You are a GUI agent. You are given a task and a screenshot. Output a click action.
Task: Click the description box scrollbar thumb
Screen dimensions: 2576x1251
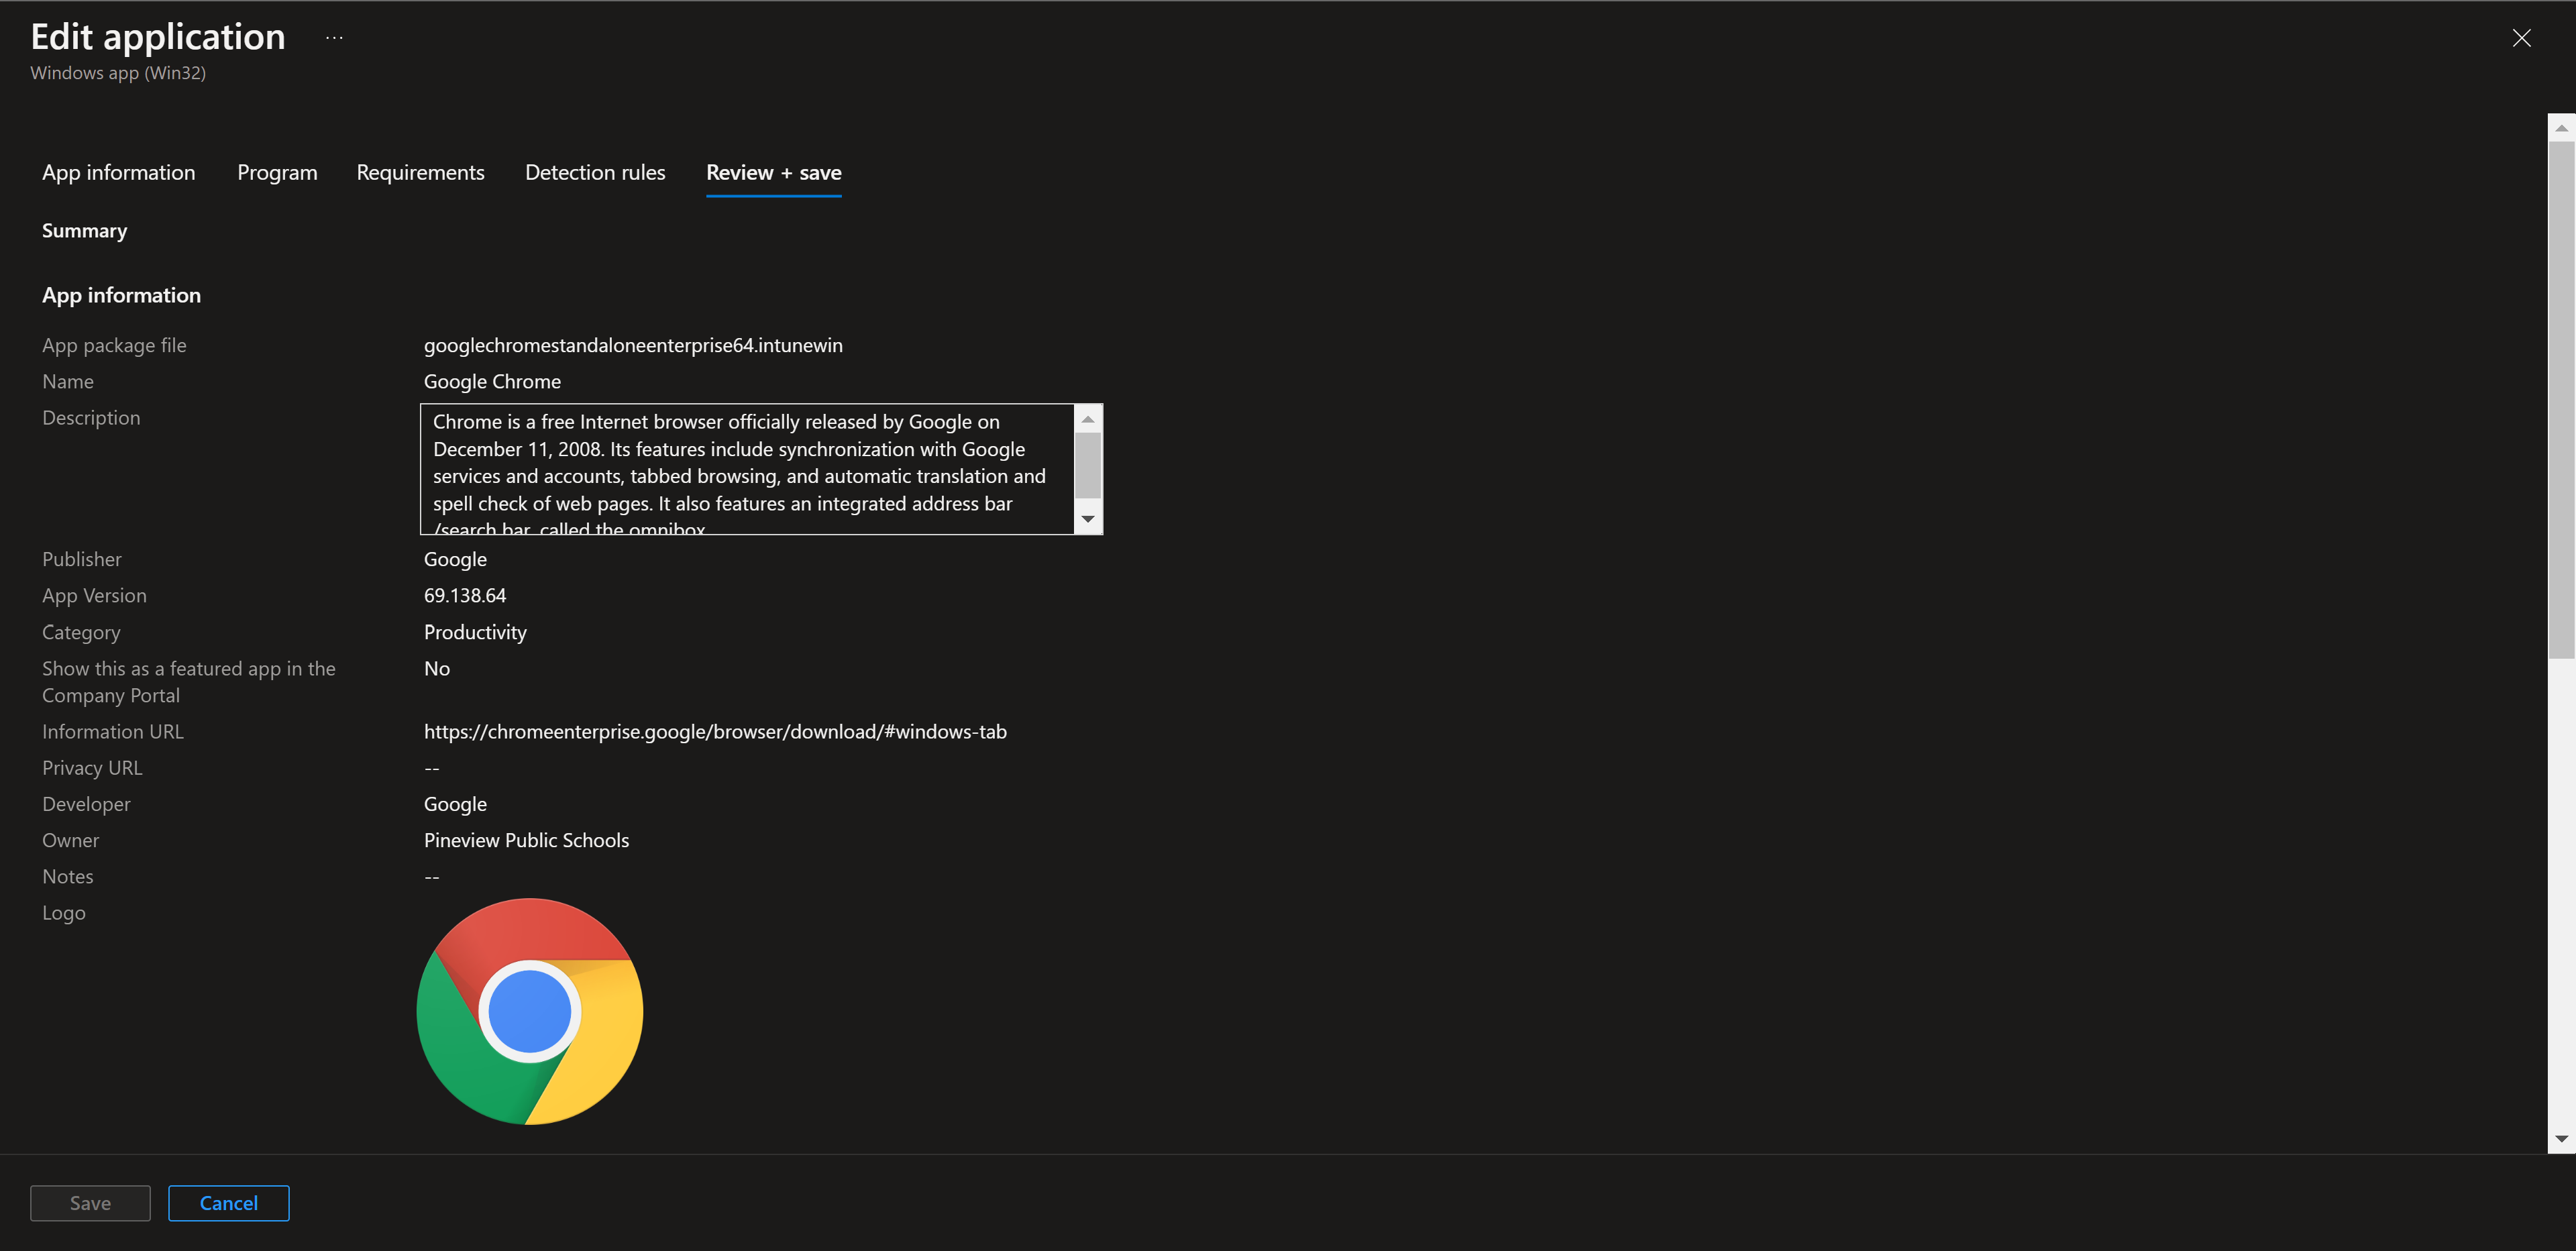pyautogui.click(x=1088, y=465)
